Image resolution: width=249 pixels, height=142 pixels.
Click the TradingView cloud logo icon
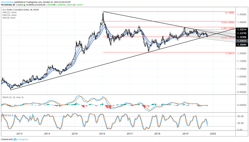point(15,139)
